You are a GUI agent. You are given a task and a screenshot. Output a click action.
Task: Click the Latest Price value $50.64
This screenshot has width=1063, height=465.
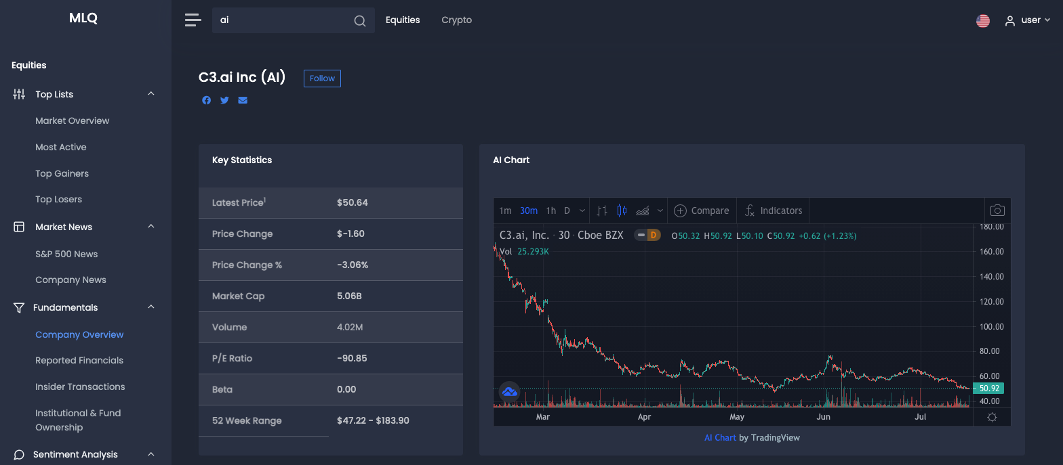[x=353, y=202]
